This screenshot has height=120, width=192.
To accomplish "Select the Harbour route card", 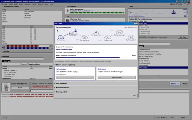I will coord(75,74).
